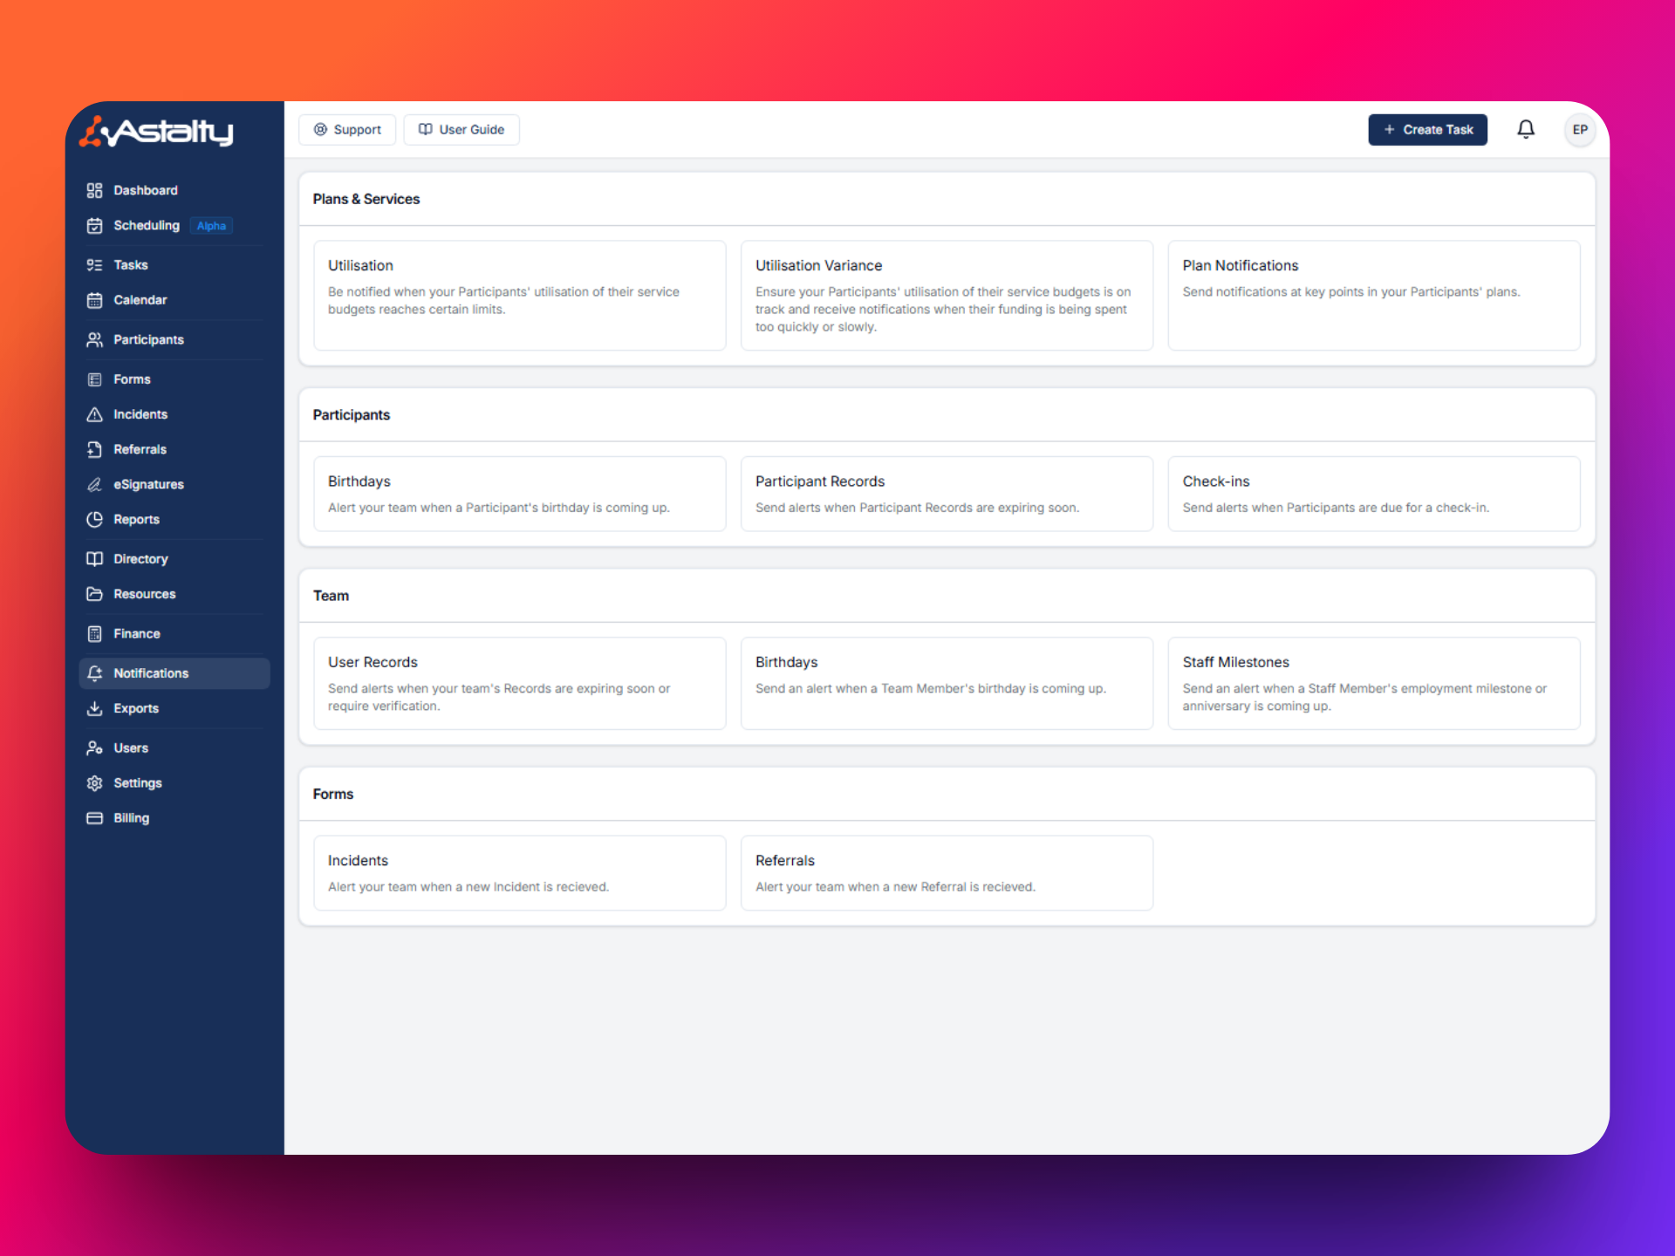The height and width of the screenshot is (1256, 1675).
Task: Select Scheduling marked with the Alpha badge
Action: (x=147, y=225)
